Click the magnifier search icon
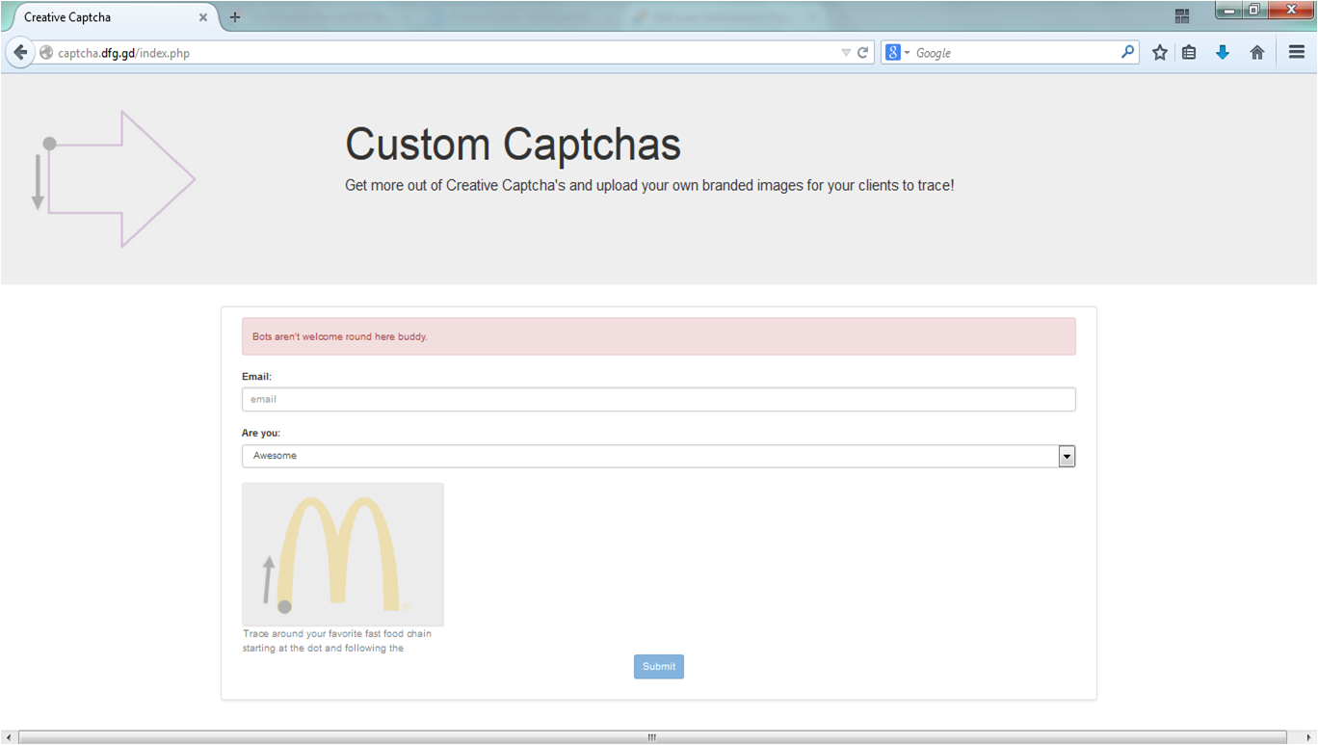This screenshot has width=1318, height=745. pyautogui.click(x=1128, y=53)
